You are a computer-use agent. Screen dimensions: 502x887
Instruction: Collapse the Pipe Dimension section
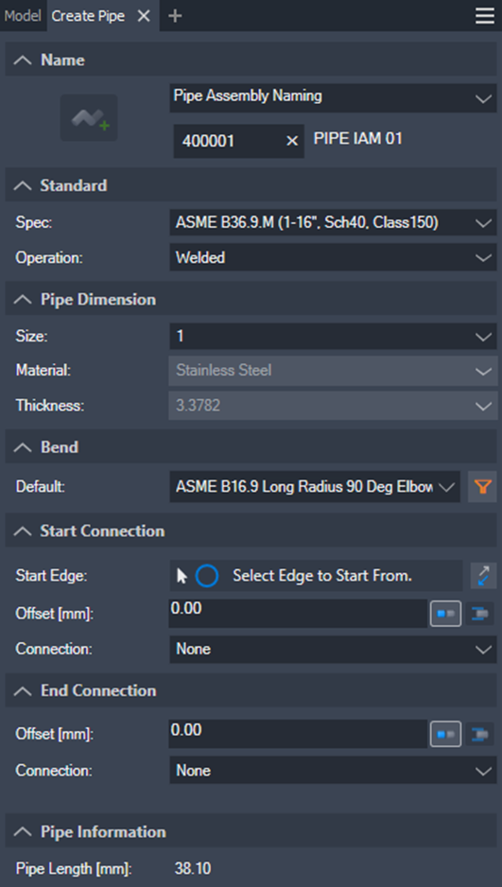(23, 299)
